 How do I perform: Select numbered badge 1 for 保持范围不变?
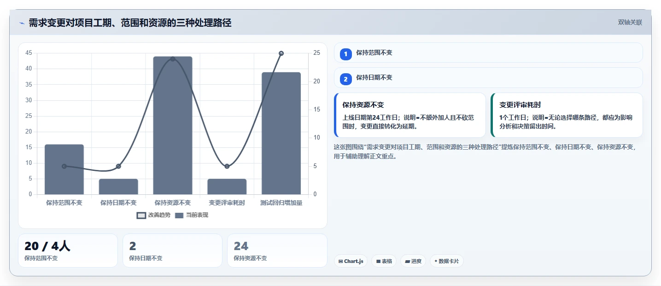(346, 54)
